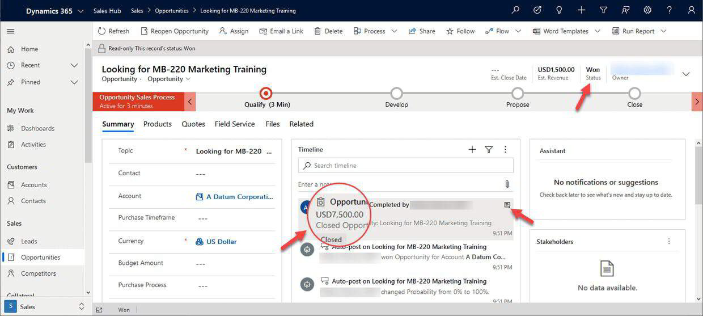This screenshot has width=703, height=316.
Task: Click the Search timeline field
Action: click(406, 166)
